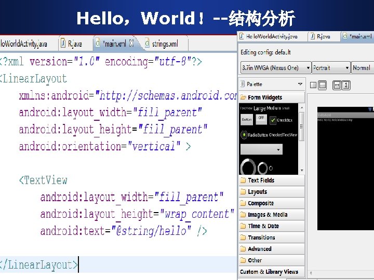Click the Images & Media folder icon
Screen dimensions: 374x280
coord(243,214)
